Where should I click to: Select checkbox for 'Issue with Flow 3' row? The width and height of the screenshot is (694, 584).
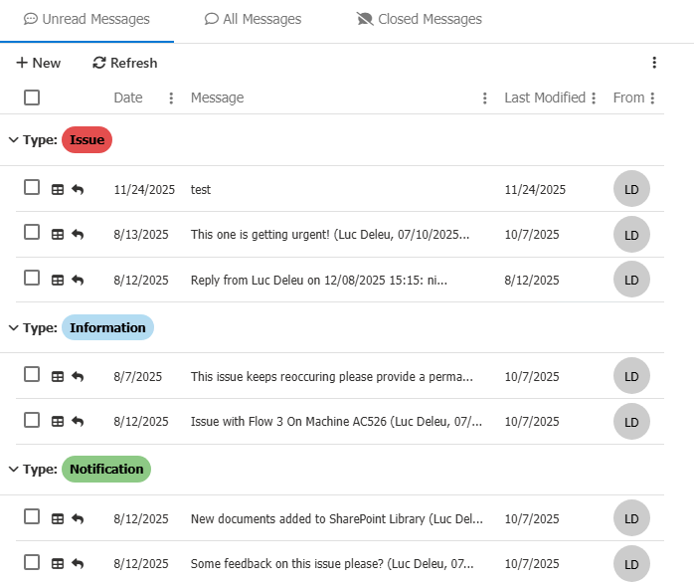(x=32, y=420)
